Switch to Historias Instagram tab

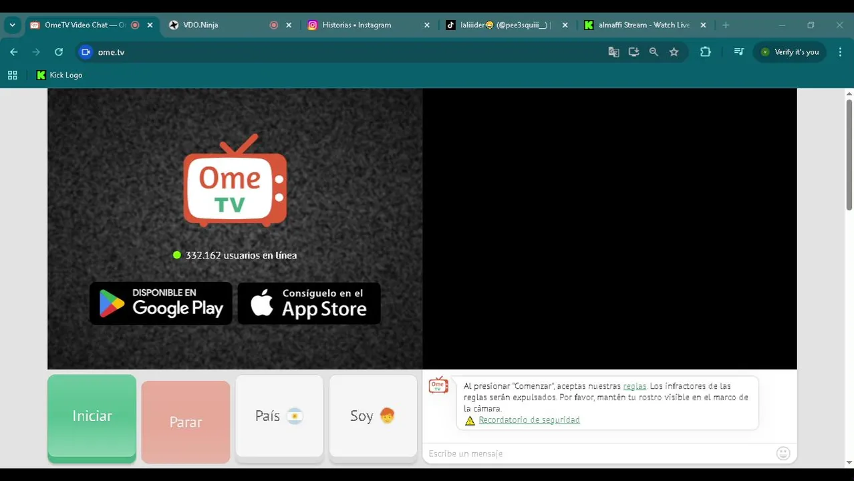[x=368, y=25]
